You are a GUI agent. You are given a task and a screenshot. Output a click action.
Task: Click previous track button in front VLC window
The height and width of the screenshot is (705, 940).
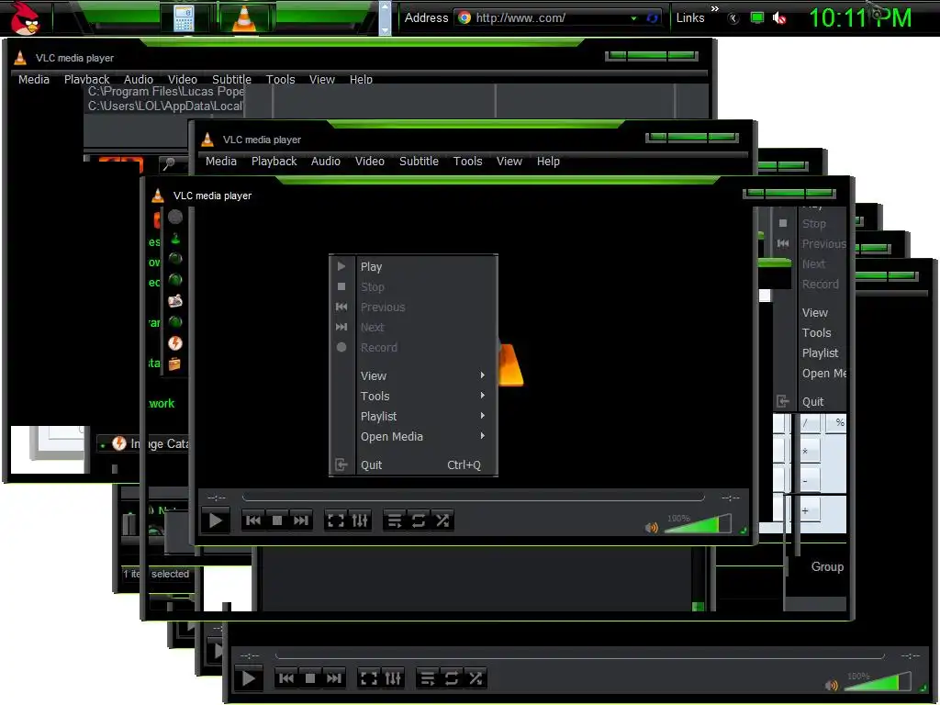click(253, 520)
